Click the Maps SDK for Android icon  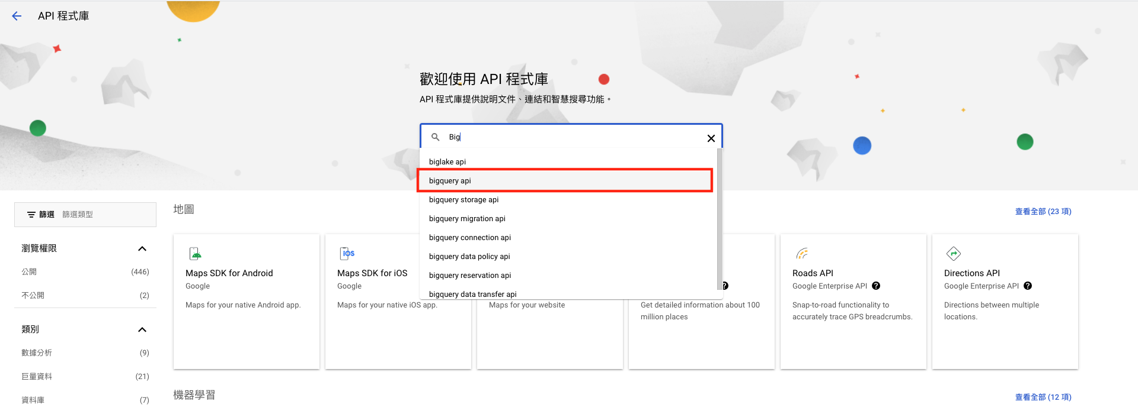click(x=196, y=254)
